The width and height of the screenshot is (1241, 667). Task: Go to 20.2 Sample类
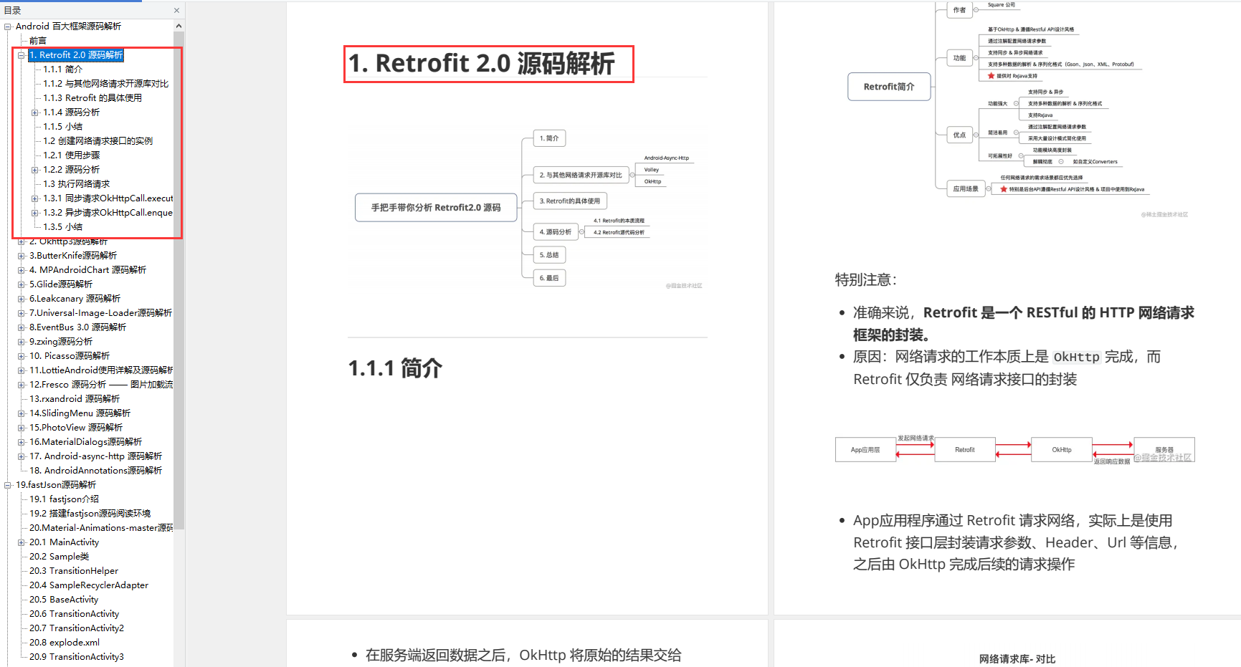pos(60,557)
